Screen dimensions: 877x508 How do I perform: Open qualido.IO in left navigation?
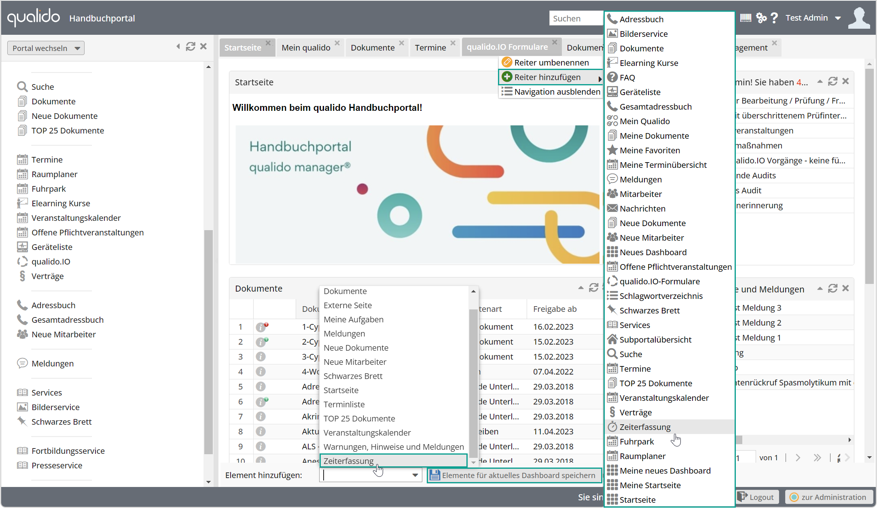pos(51,261)
